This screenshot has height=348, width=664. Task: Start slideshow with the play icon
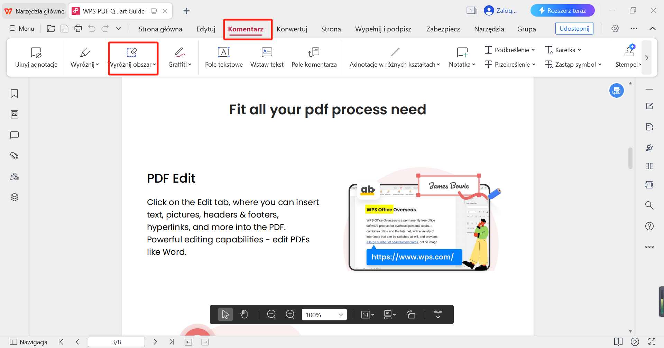[x=635, y=342]
